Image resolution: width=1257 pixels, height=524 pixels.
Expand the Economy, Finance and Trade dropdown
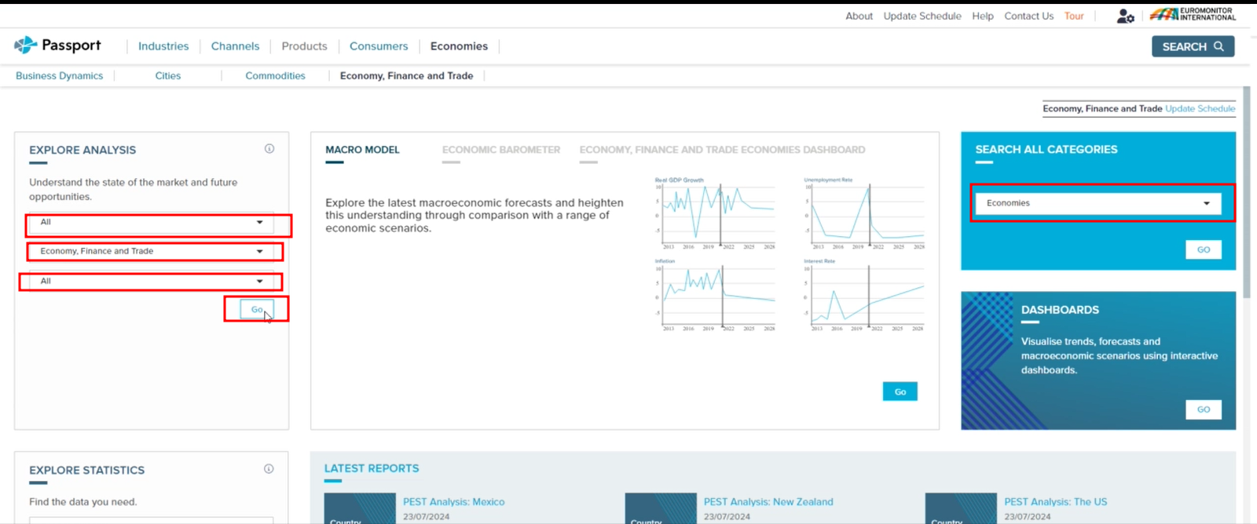151,252
